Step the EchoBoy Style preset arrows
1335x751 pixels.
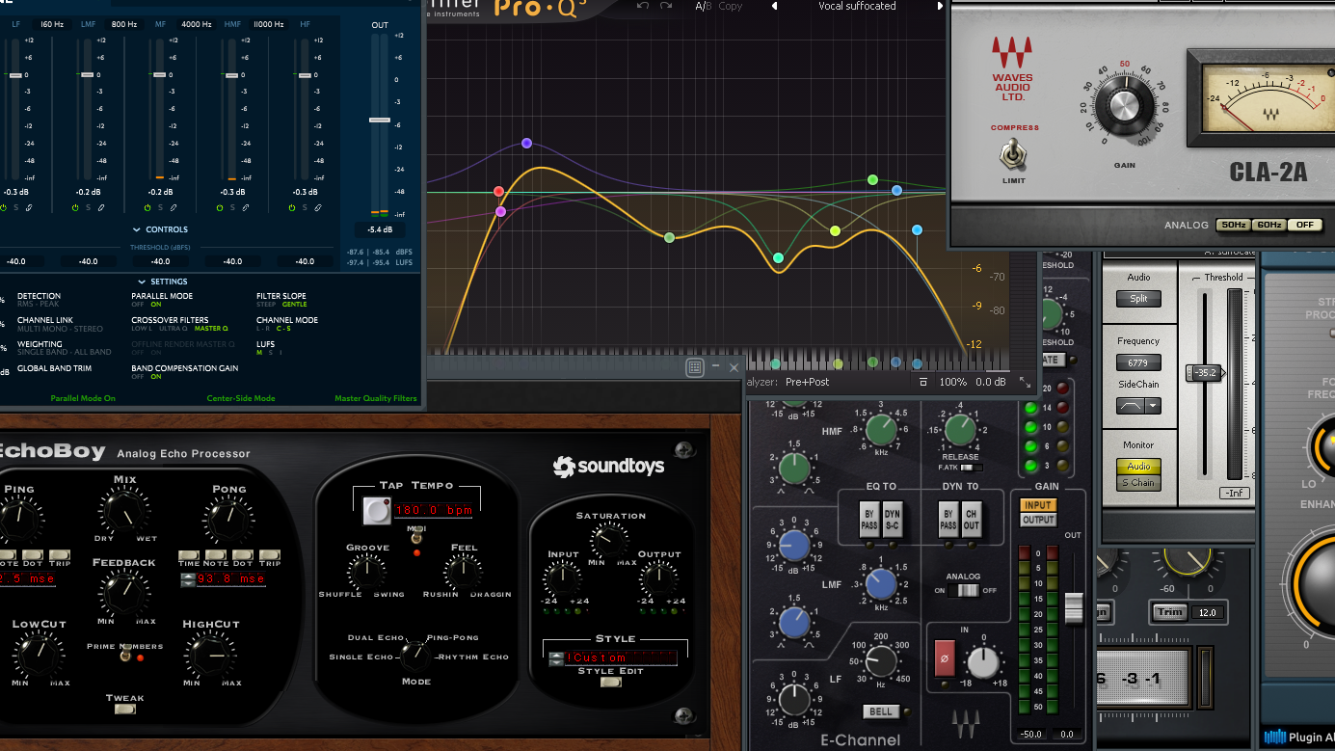[556, 659]
